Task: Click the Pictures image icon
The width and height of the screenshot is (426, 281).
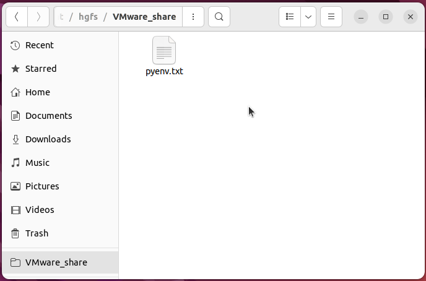Action: click(15, 186)
